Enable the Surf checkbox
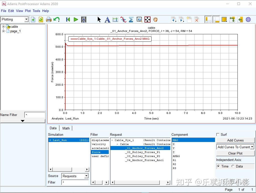Screen dimensions: 256x193 pyautogui.click(x=218, y=134)
